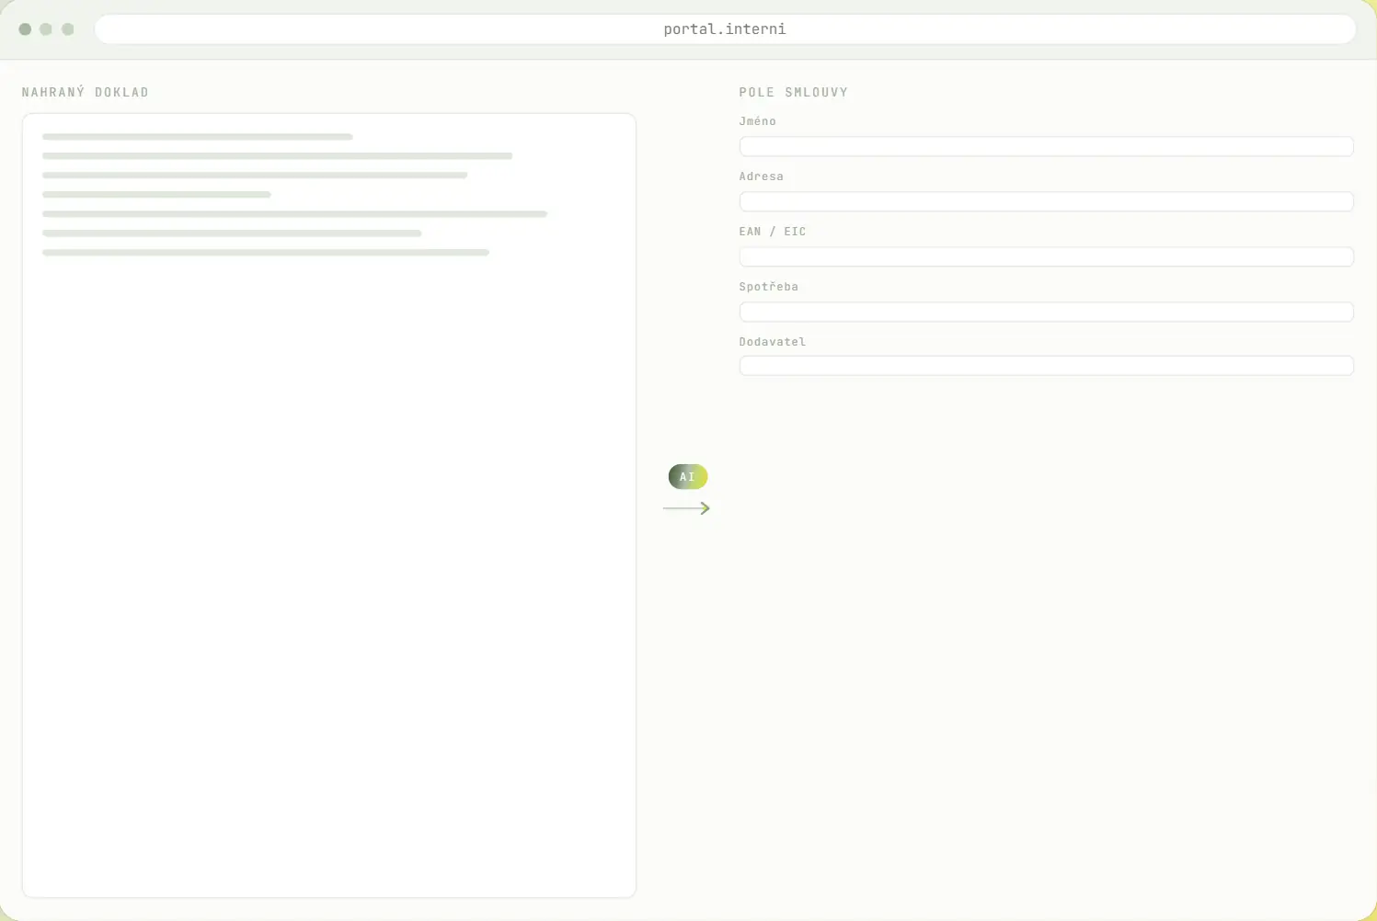
Task: Click the darkest window control dot
Action: tap(25, 29)
